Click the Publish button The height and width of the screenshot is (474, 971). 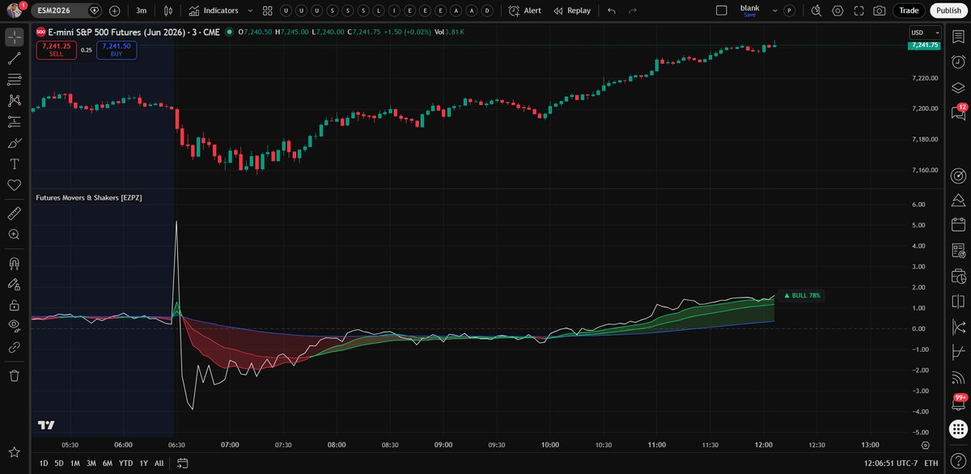tap(948, 11)
